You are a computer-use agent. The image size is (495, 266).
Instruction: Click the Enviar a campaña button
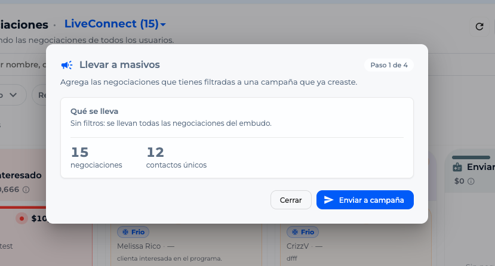click(x=365, y=200)
